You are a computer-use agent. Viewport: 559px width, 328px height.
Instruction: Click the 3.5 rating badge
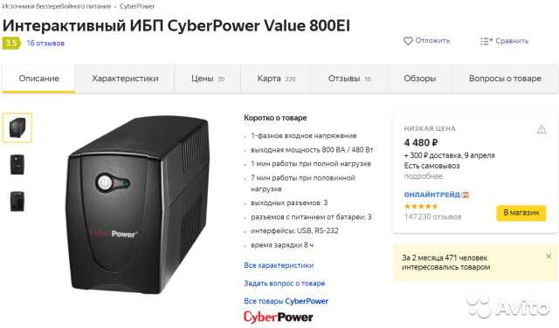(11, 43)
